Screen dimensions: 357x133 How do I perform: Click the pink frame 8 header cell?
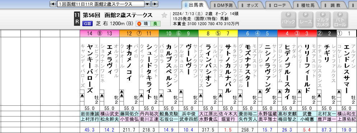(x=99, y=34)
